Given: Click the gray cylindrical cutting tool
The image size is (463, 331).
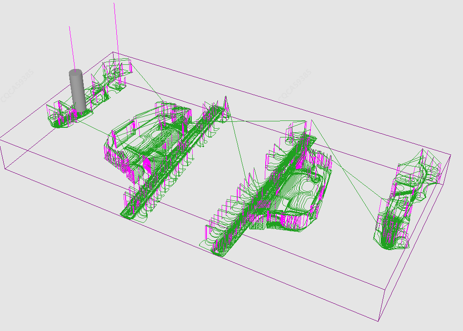Looking at the screenshot, I should pyautogui.click(x=77, y=90).
